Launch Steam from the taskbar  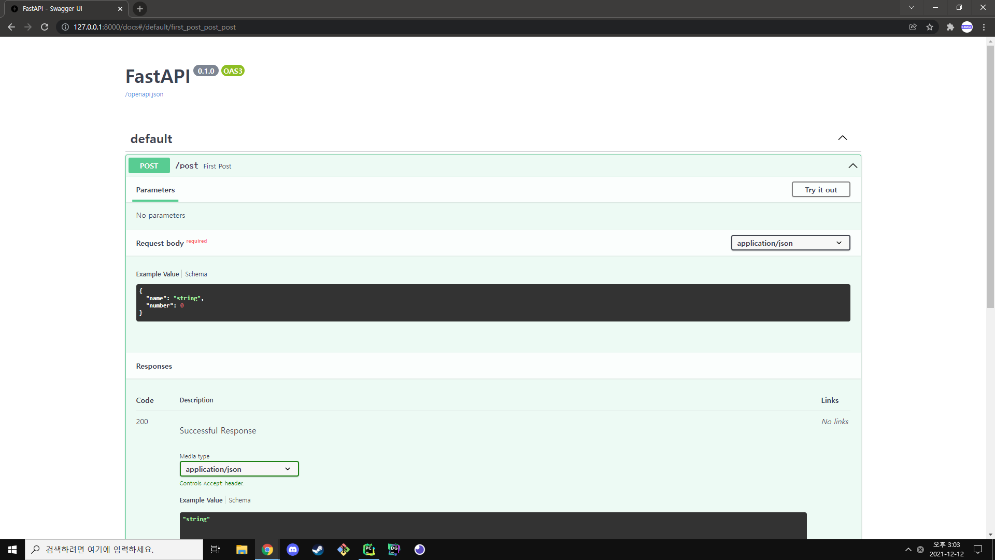click(x=318, y=550)
